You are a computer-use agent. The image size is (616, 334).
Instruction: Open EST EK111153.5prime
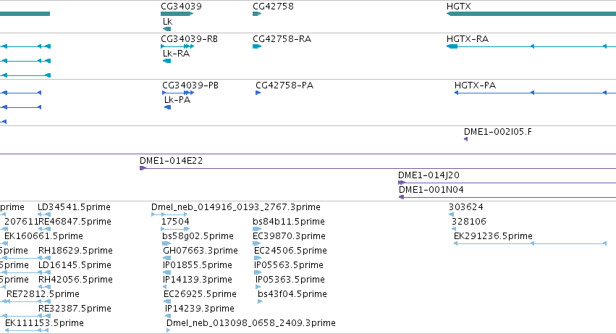44,323
